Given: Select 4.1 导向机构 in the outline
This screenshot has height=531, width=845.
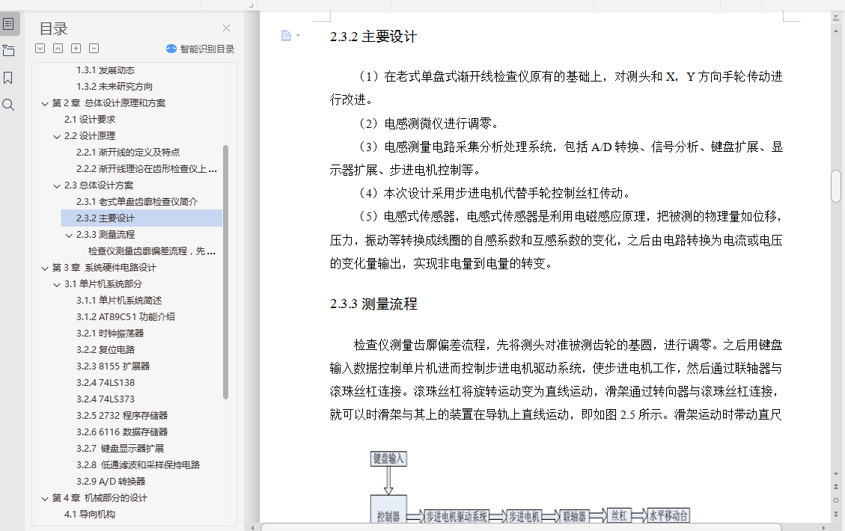Looking at the screenshot, I should (90, 515).
